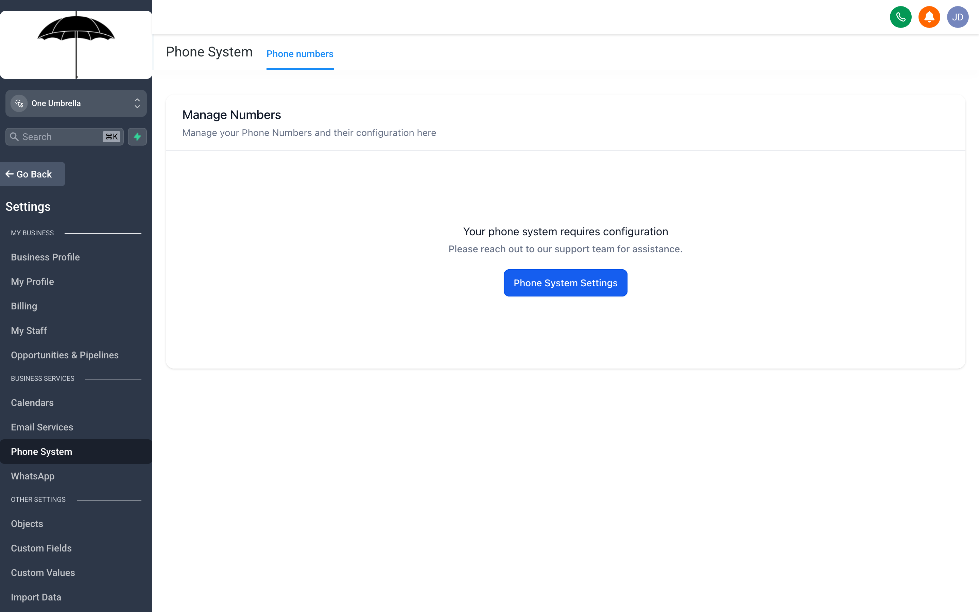Click the Settings sidebar heading
The height and width of the screenshot is (612, 979).
click(x=28, y=207)
